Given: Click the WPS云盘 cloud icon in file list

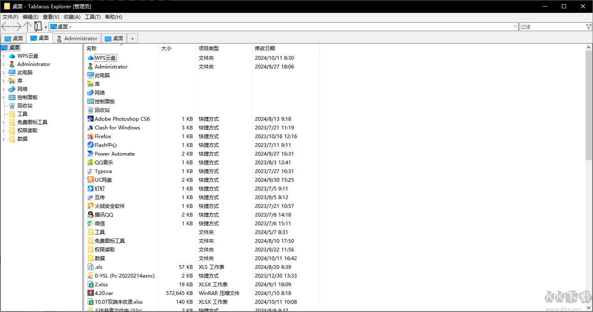Looking at the screenshot, I should point(91,58).
